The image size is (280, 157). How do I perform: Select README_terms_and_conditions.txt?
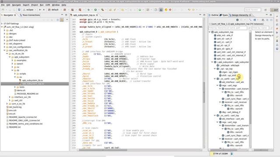pos(26,124)
